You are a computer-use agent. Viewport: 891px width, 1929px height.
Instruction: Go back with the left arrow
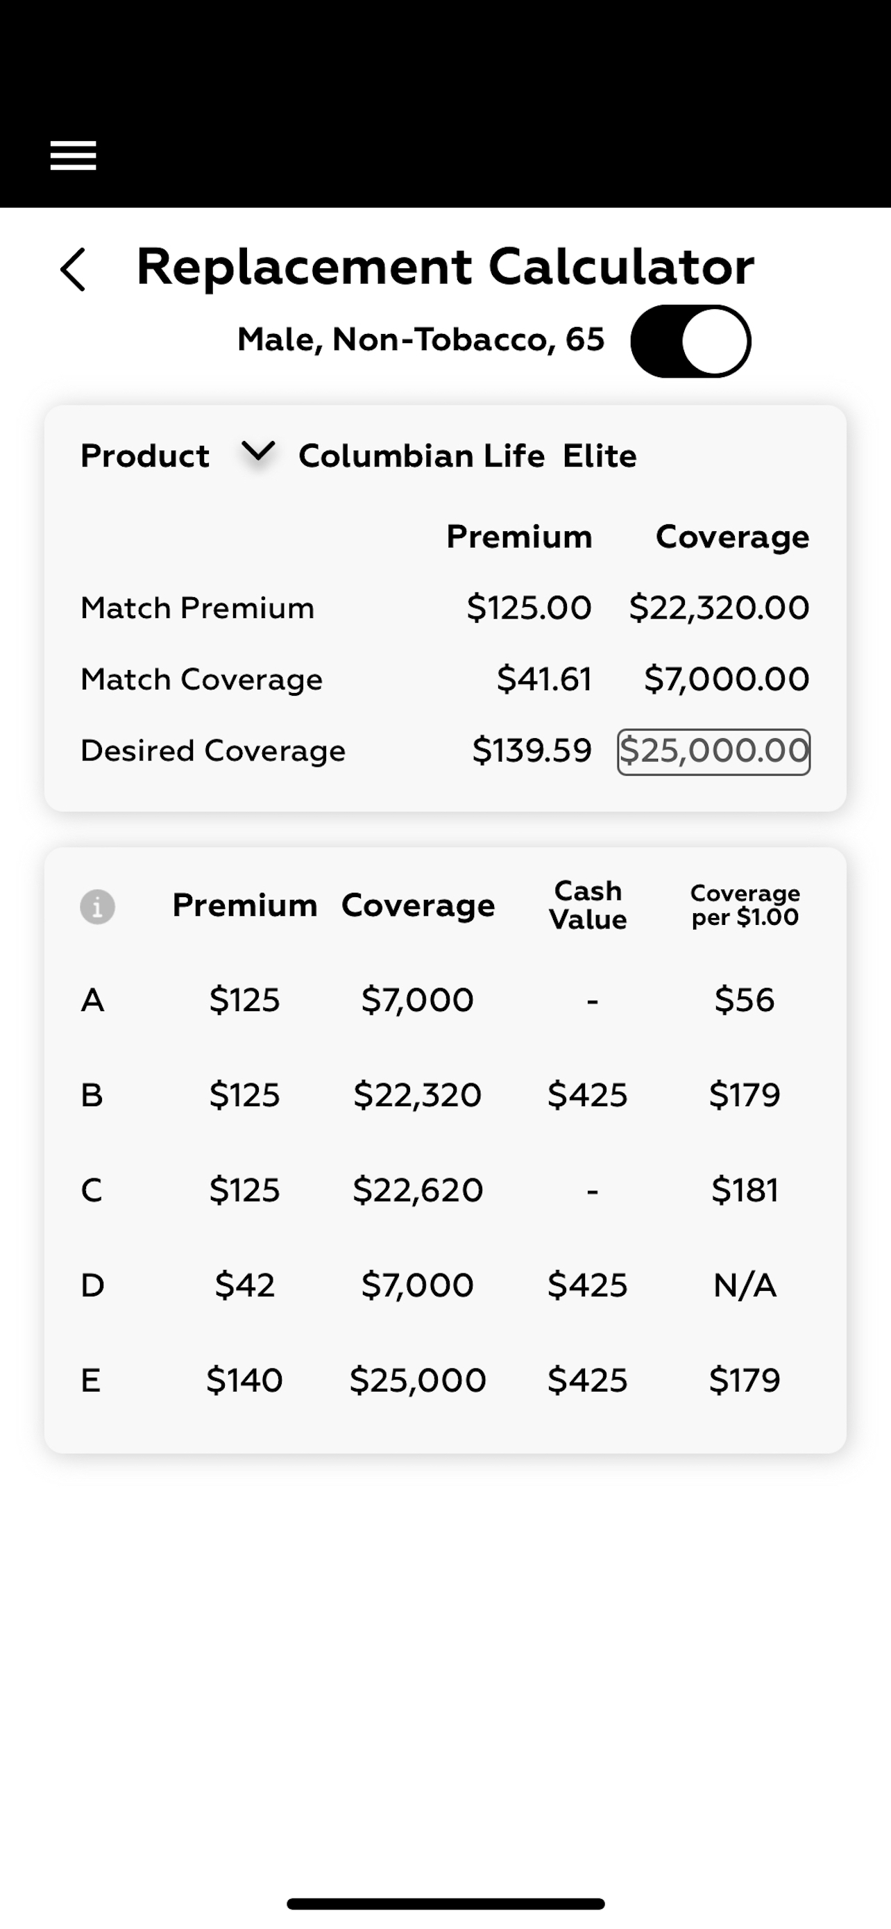click(73, 269)
